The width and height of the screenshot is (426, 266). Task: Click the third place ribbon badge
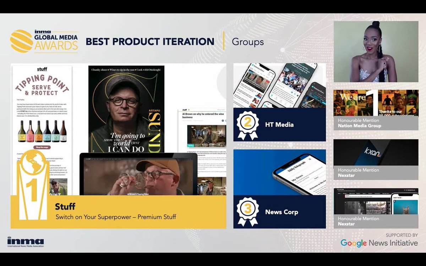tap(247, 212)
